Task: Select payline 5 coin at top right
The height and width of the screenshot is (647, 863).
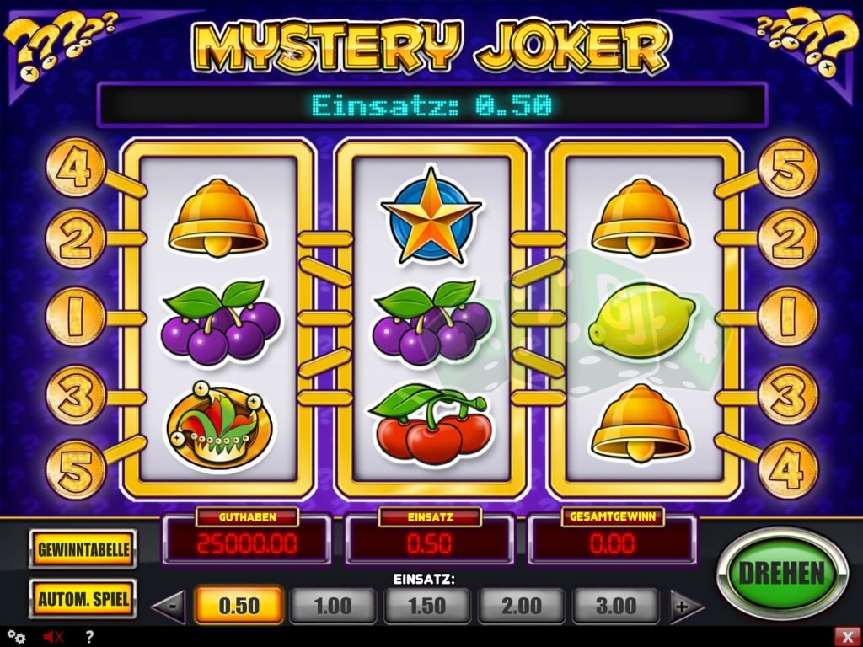Action: click(x=788, y=168)
